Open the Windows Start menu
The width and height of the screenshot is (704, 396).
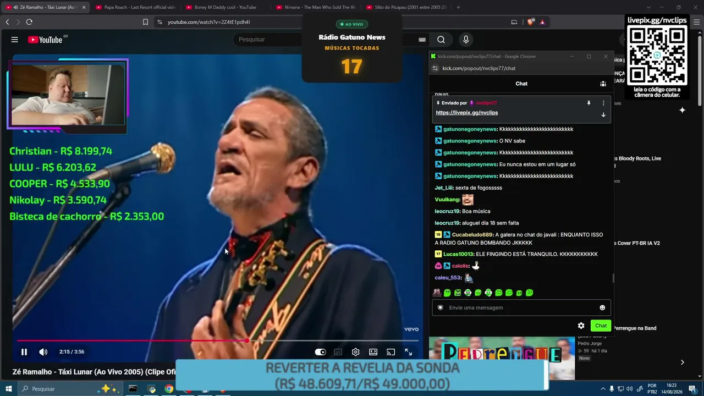pos(8,389)
